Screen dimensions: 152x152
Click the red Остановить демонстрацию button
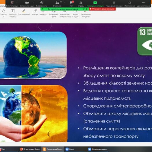[102, 9]
